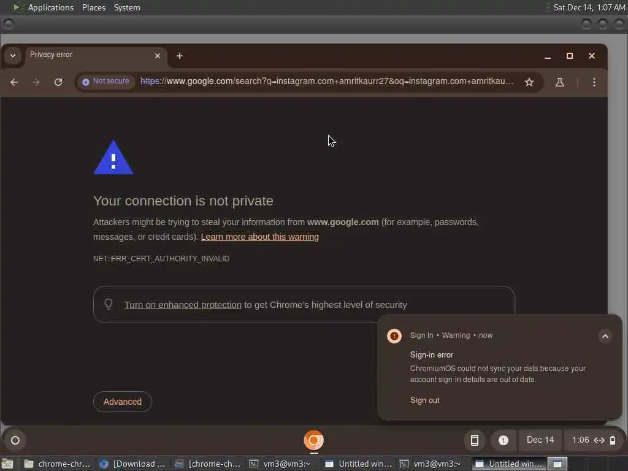Screen dimensions: 628x471
Task: Click the Not secure site info chip
Action: 105,82
